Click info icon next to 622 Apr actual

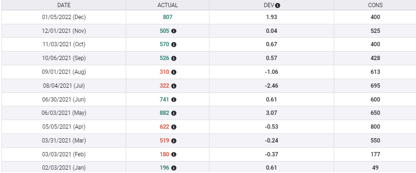174,127
